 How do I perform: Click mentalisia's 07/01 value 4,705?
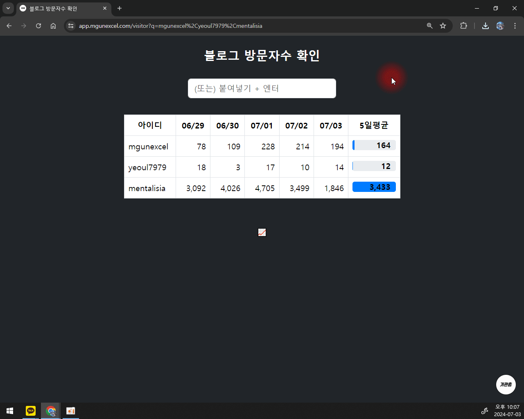265,188
